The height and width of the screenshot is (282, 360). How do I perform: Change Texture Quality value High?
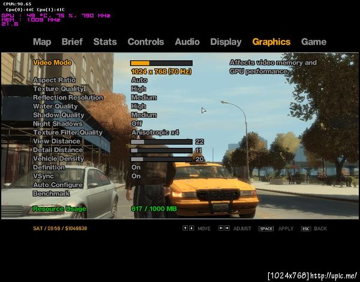[139, 89]
